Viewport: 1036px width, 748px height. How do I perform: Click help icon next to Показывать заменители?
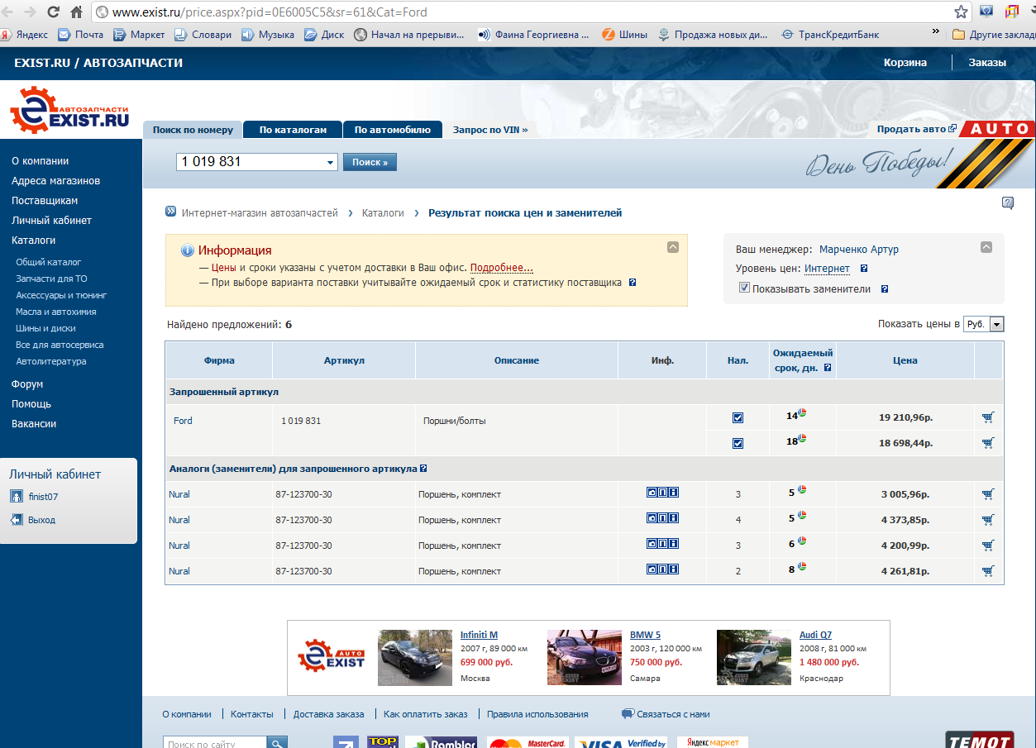[x=885, y=289]
